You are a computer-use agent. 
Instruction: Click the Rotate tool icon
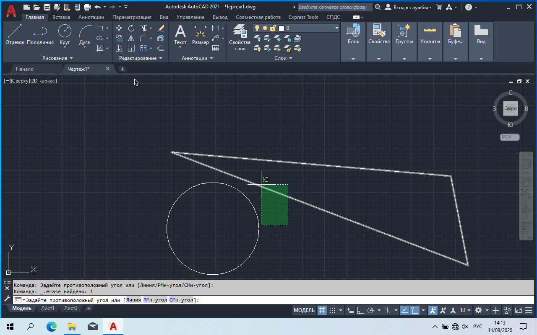131,28
